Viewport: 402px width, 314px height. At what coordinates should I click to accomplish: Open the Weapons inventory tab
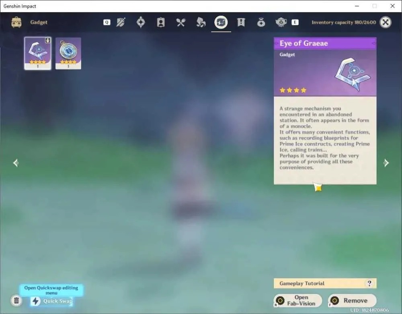coord(121,22)
